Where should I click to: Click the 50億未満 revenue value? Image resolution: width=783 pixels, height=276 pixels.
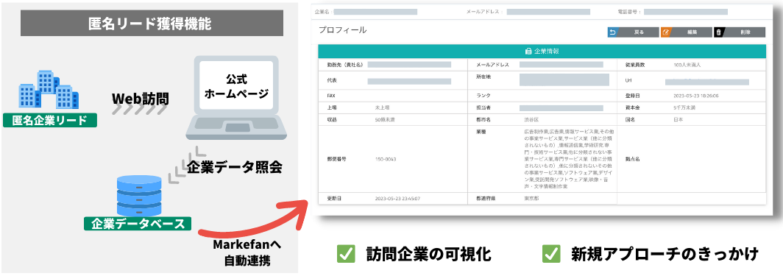(385, 120)
